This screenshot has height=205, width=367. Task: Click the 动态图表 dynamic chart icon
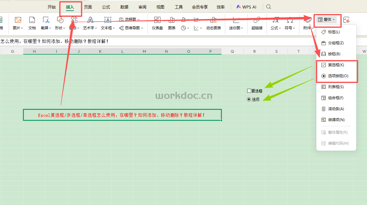214,20
